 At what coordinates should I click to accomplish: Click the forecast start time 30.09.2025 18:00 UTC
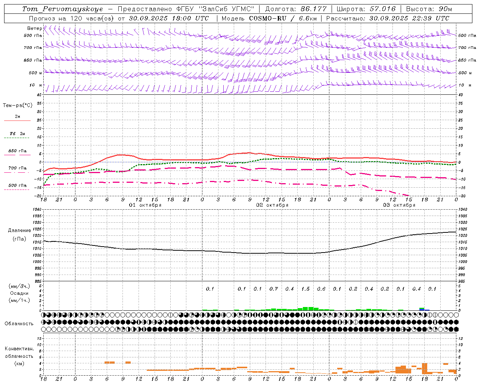[x=169, y=18]
